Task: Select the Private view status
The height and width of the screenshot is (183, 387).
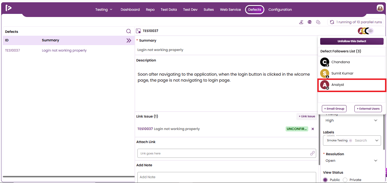Action: (345, 180)
